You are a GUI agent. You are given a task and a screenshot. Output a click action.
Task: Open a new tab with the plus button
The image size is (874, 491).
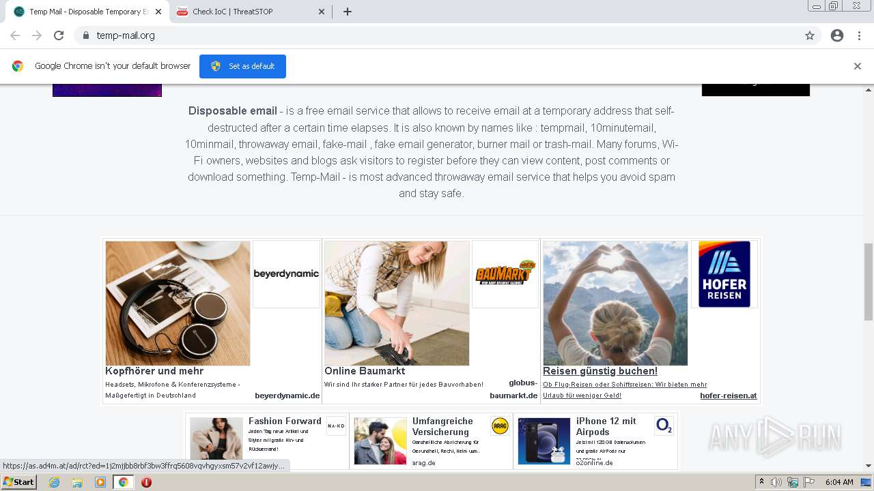tap(347, 12)
